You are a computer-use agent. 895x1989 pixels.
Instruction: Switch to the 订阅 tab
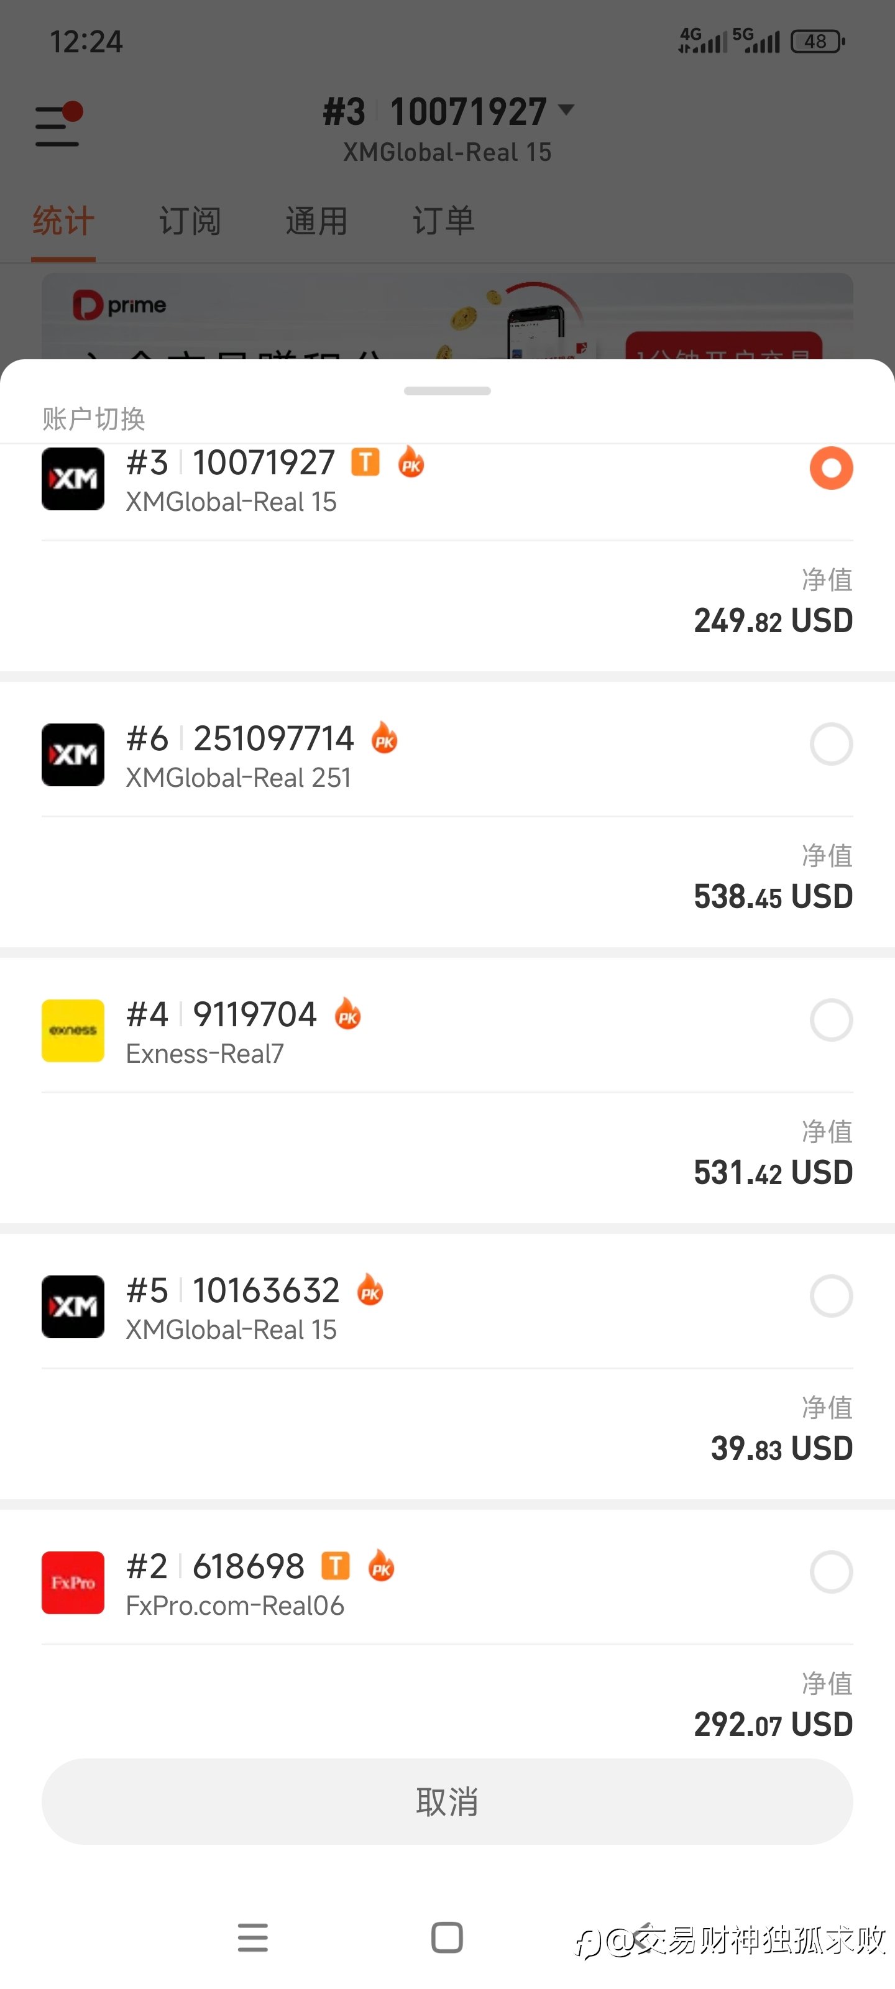tap(190, 222)
